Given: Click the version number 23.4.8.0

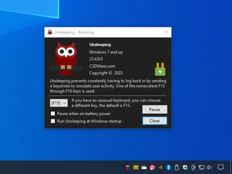Looking at the screenshot, I should (96, 59).
